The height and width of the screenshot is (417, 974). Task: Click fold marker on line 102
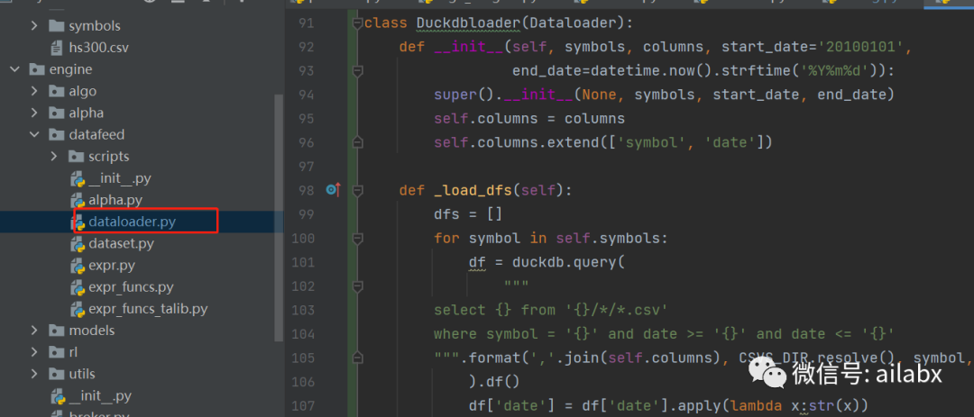[357, 286]
